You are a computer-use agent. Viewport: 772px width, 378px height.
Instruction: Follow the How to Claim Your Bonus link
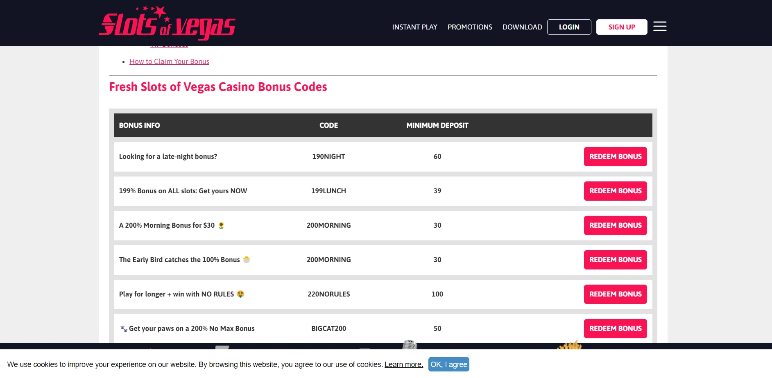coord(169,61)
